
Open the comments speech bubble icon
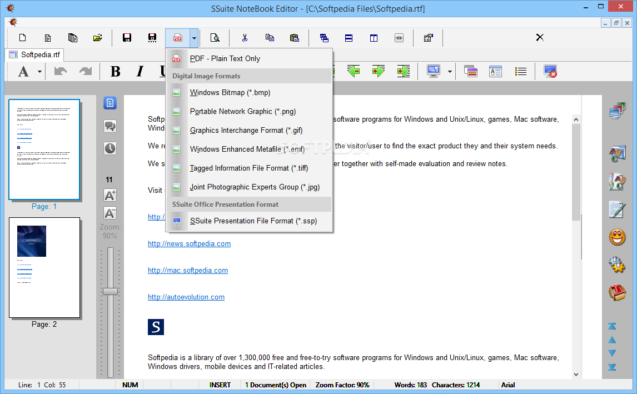click(x=110, y=126)
